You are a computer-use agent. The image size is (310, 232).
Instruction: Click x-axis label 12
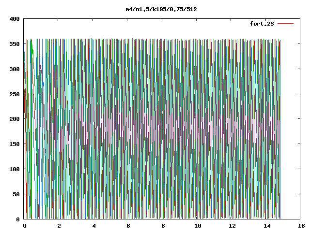point(232,226)
